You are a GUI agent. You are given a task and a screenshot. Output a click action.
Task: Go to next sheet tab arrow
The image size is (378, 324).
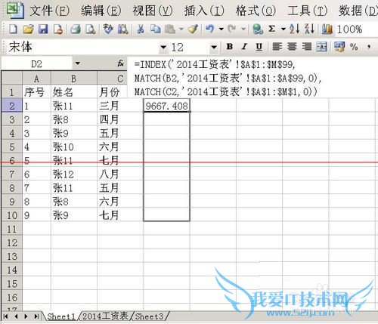click(x=26, y=316)
